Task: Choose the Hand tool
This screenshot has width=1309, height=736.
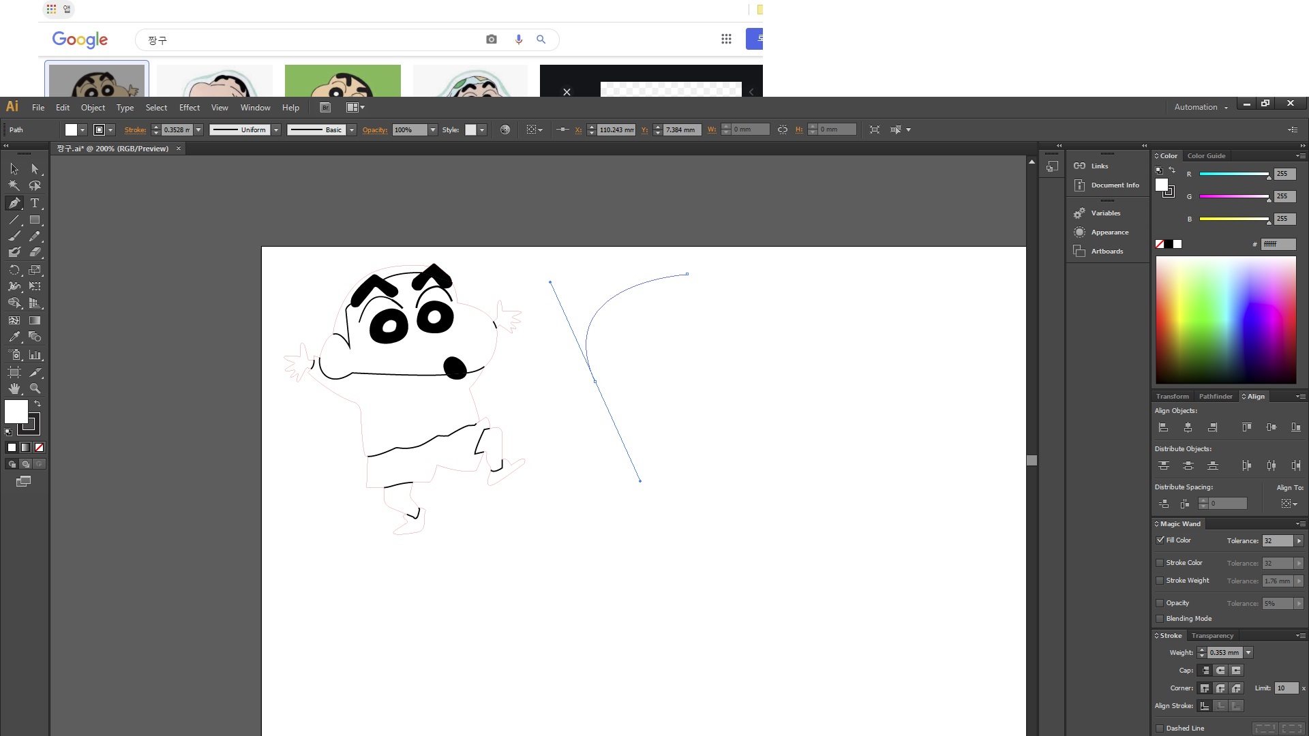Action: pos(14,388)
